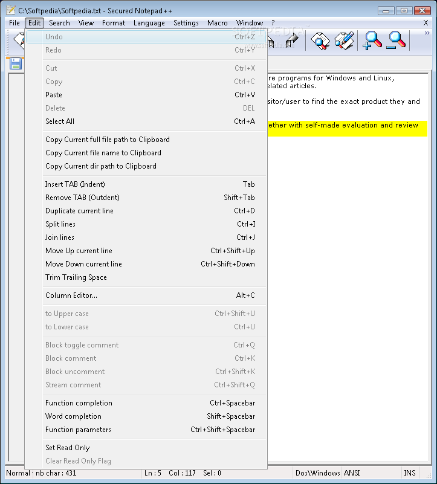The height and width of the screenshot is (484, 437).
Task: Copy current full file path to clipboard
Action: tap(146, 140)
